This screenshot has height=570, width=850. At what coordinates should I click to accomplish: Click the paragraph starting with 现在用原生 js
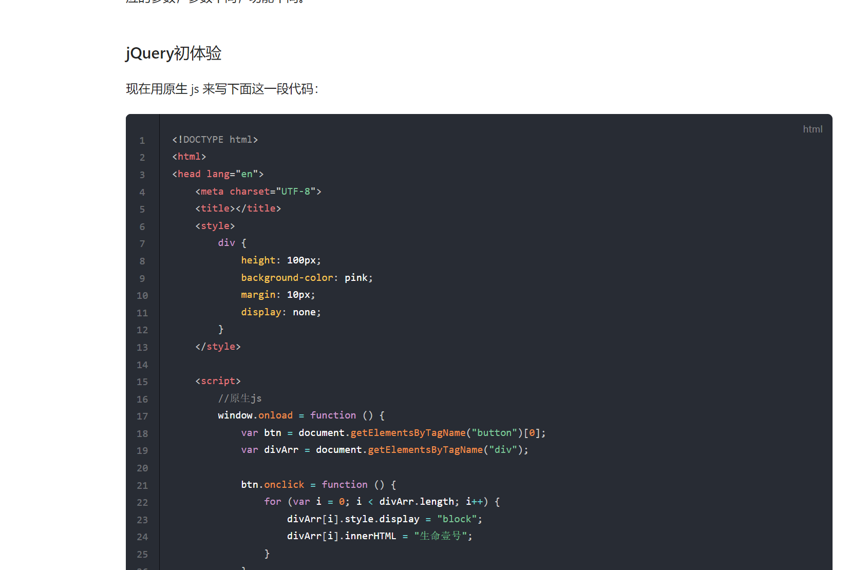coord(222,88)
